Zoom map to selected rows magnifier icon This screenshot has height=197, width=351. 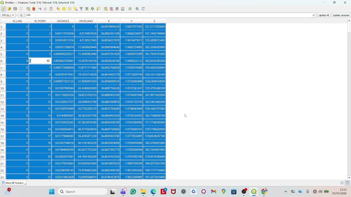[98, 9]
